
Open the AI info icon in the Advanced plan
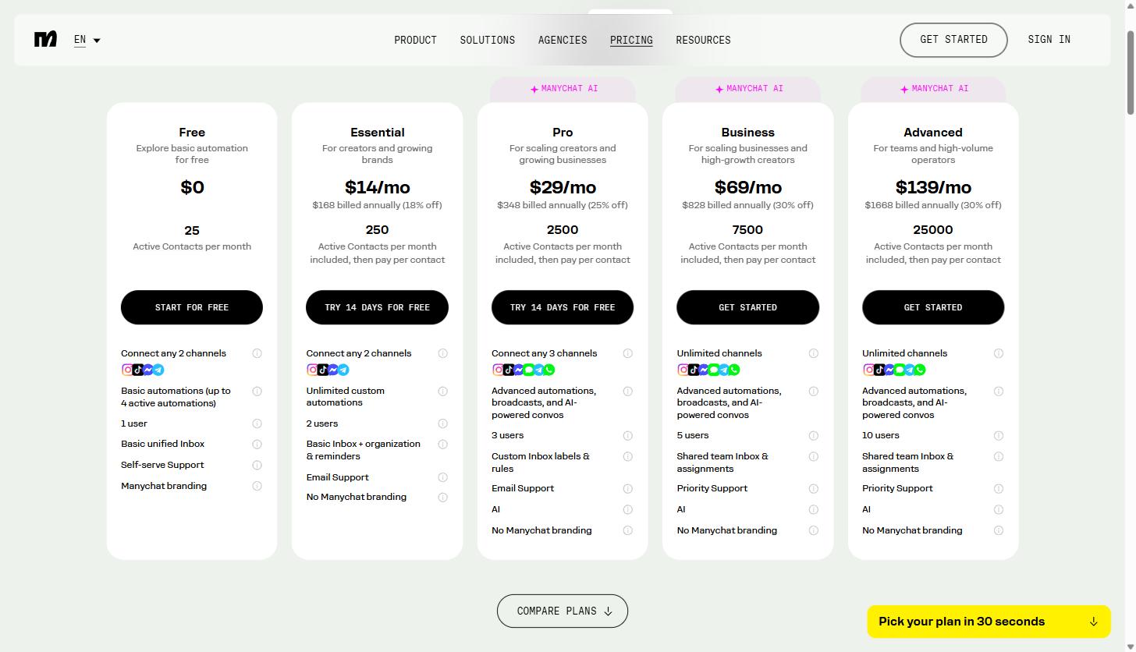click(x=998, y=509)
